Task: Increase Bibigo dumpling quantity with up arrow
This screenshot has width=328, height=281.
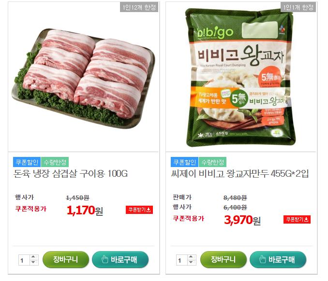Action: coord(191,257)
